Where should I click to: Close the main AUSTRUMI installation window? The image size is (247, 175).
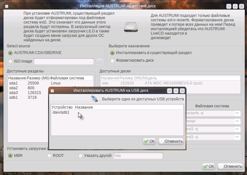(x=242, y=6)
